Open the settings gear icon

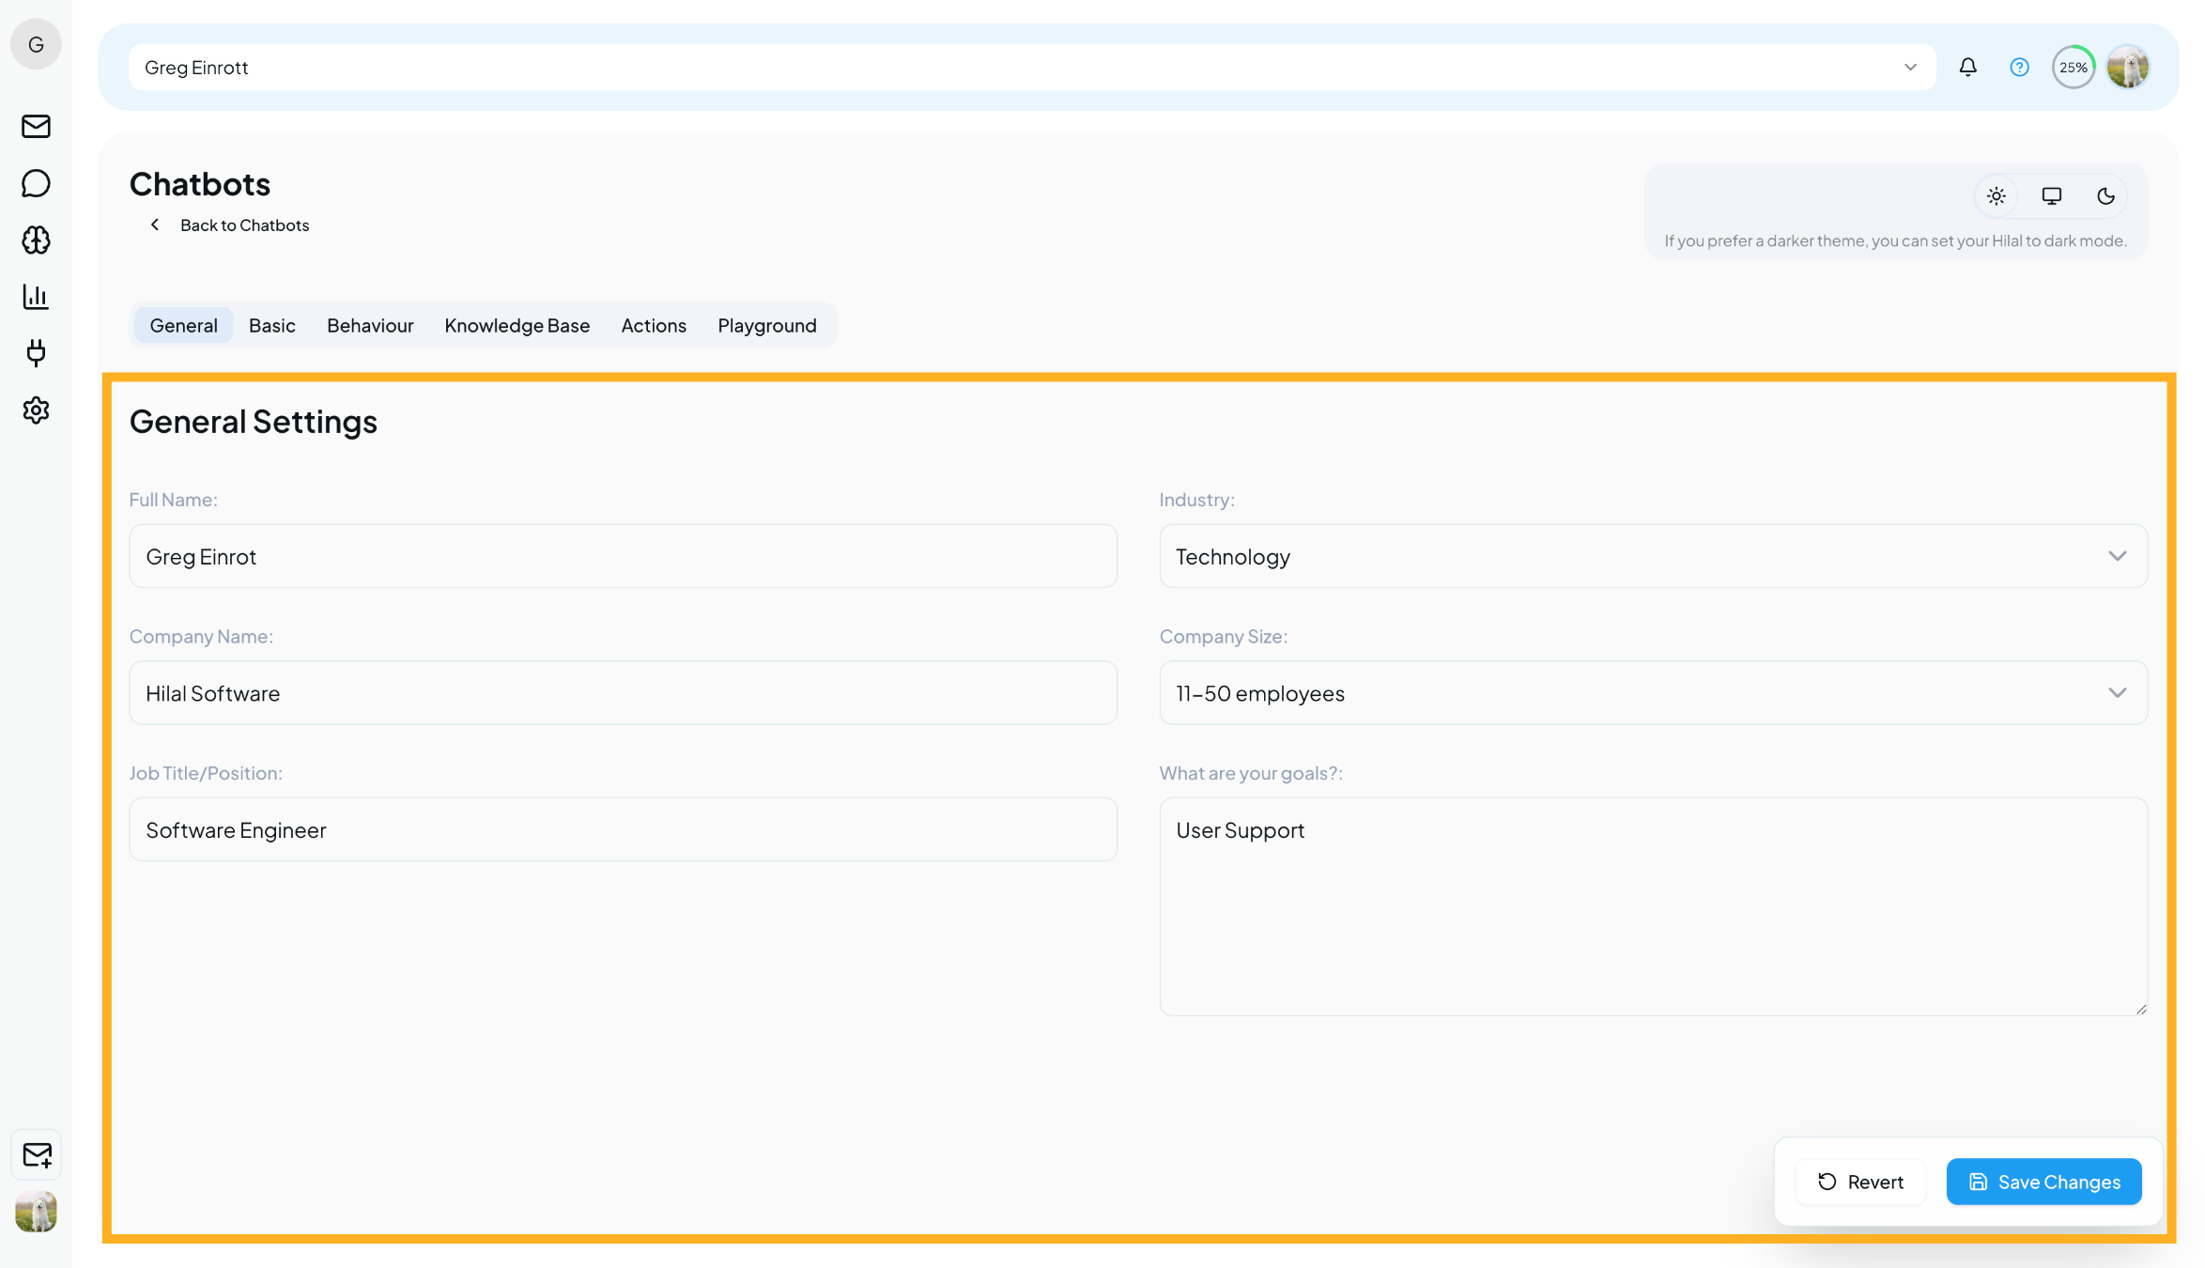36,410
